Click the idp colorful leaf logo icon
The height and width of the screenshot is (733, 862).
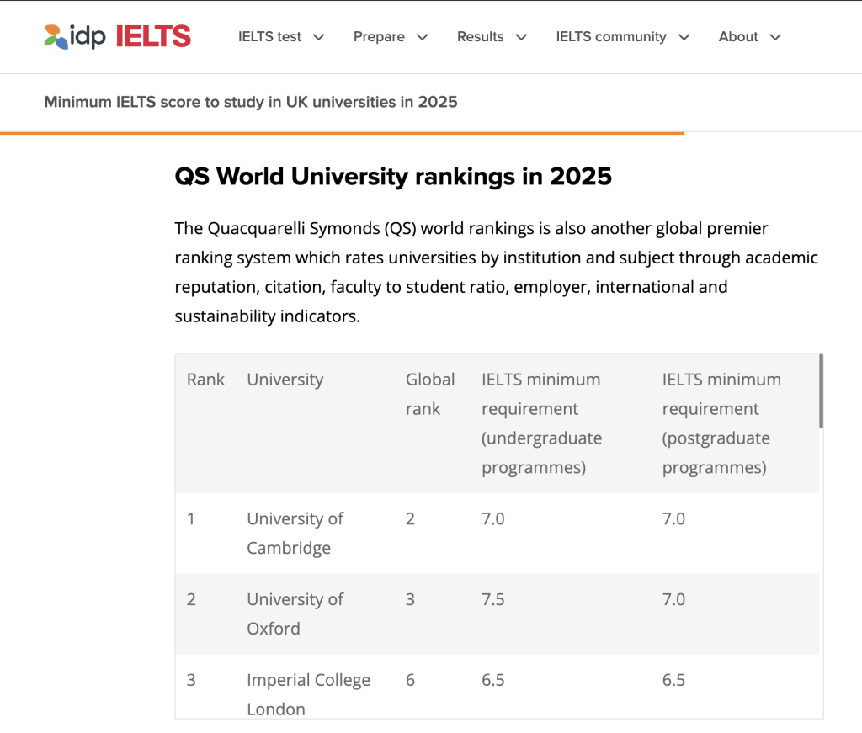point(56,36)
